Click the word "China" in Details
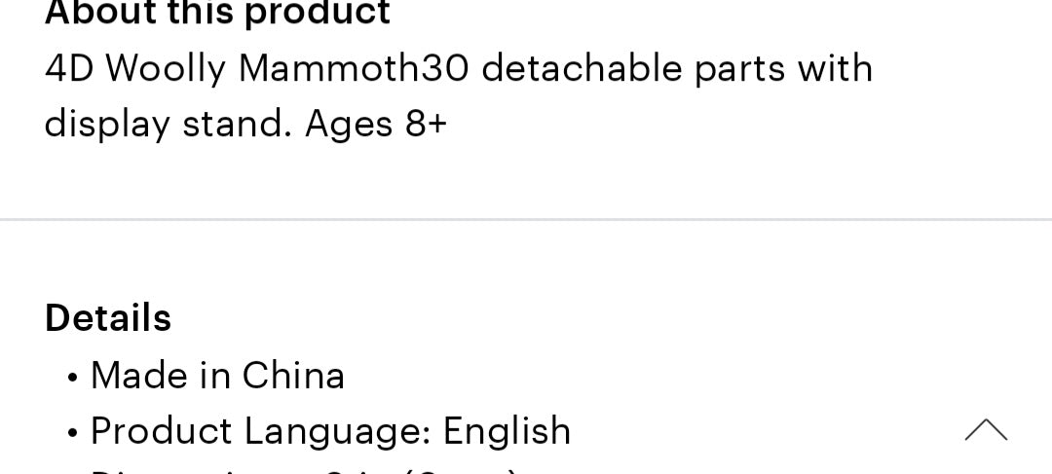Viewport: 1052px width, 474px height. click(293, 376)
